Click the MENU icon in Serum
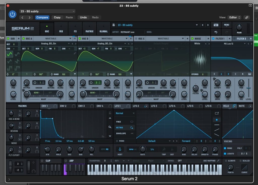This screenshot has width=258, height=185. [227, 25]
